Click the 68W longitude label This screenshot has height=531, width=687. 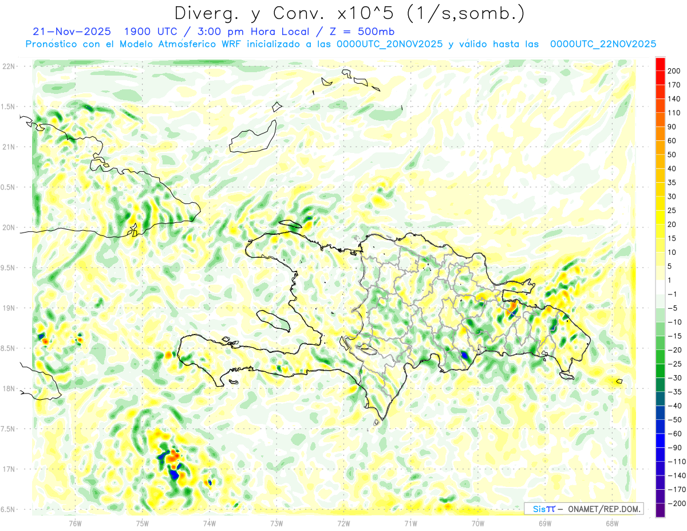tap(612, 523)
